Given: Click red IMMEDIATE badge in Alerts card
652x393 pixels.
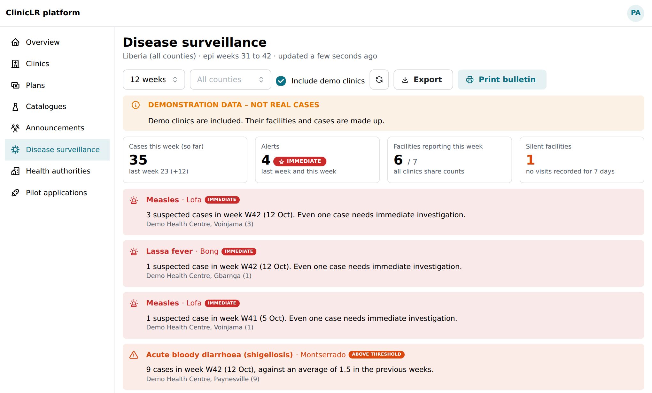Looking at the screenshot, I should tap(300, 161).
